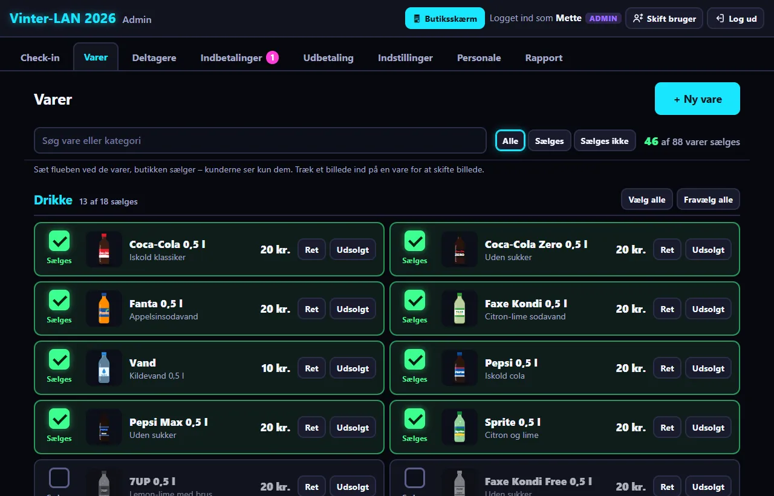This screenshot has height=496, width=774.
Task: Focus the Søg vare eller kategori field
Action: click(x=260, y=140)
